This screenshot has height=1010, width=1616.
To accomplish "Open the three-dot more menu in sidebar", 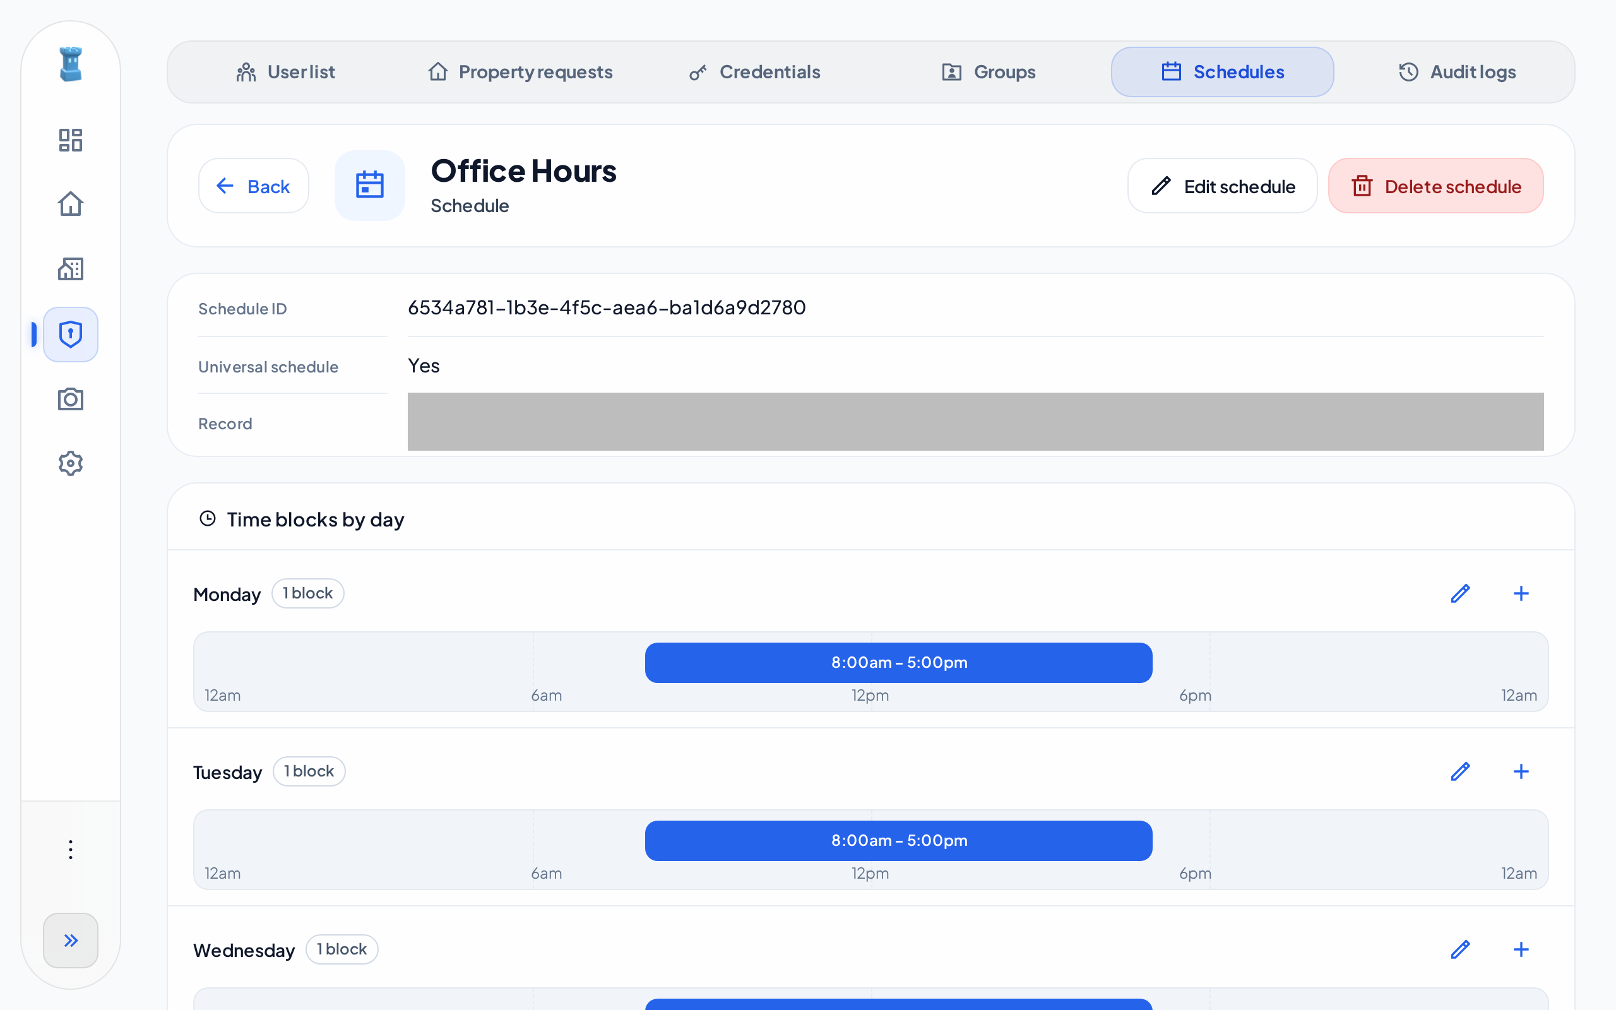I will (x=70, y=850).
